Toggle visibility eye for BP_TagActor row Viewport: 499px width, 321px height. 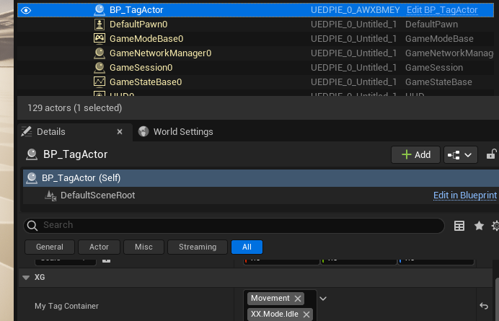26,10
